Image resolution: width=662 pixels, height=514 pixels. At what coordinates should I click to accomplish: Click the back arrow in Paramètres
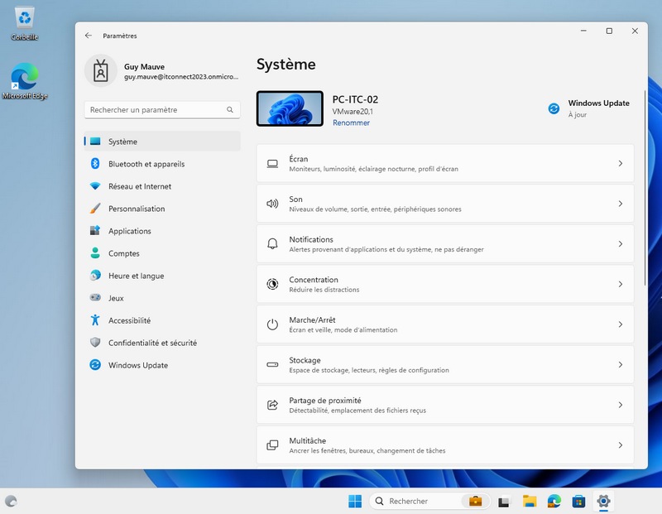click(89, 36)
